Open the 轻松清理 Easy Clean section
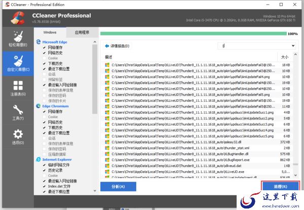The image size is (304, 210). [18, 39]
